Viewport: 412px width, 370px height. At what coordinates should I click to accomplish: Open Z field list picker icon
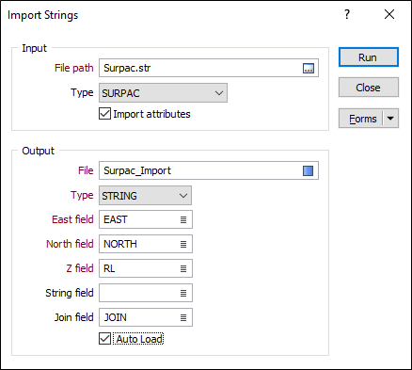(183, 268)
